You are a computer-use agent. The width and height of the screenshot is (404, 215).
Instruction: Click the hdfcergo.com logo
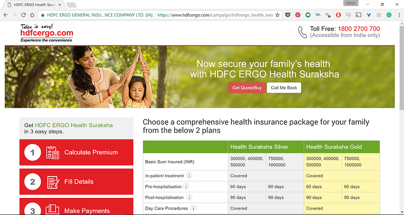coord(46,33)
